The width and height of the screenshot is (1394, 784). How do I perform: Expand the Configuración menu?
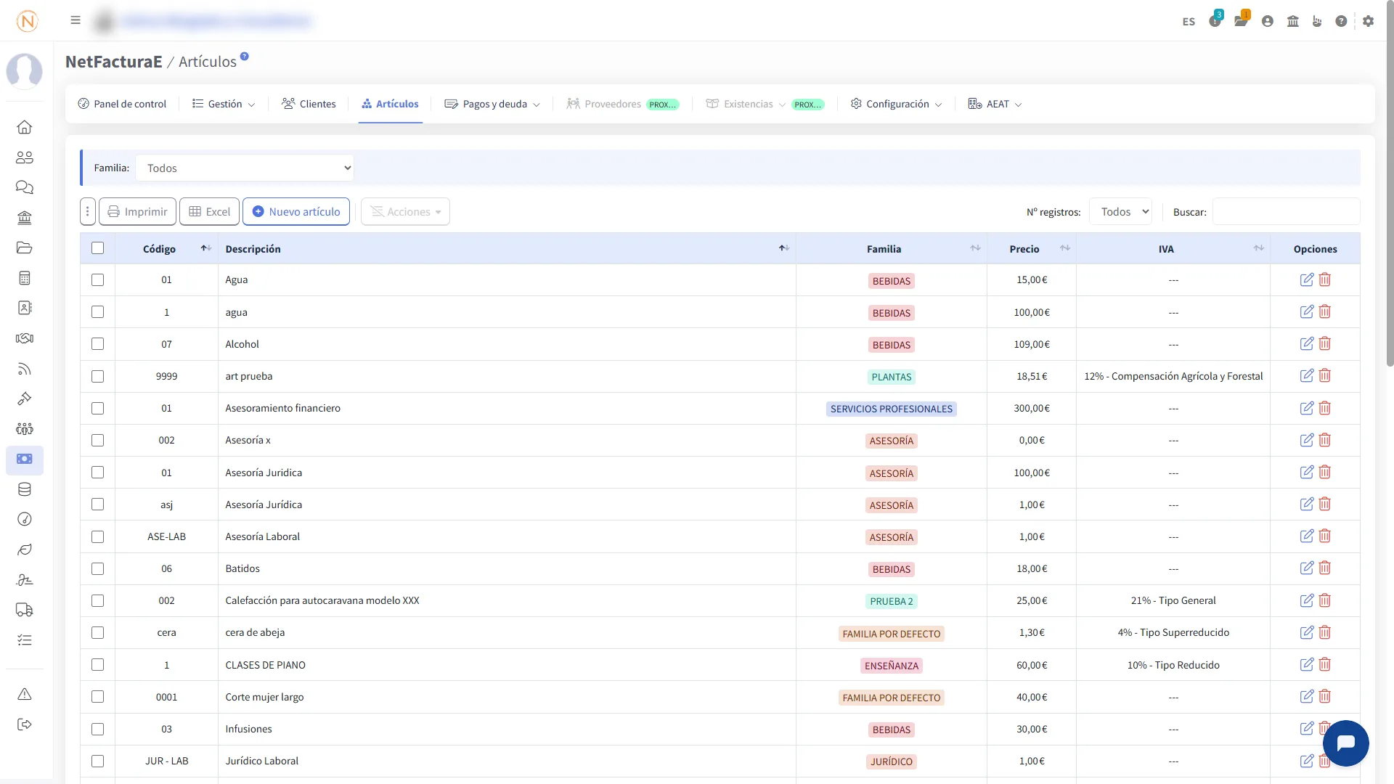point(896,104)
